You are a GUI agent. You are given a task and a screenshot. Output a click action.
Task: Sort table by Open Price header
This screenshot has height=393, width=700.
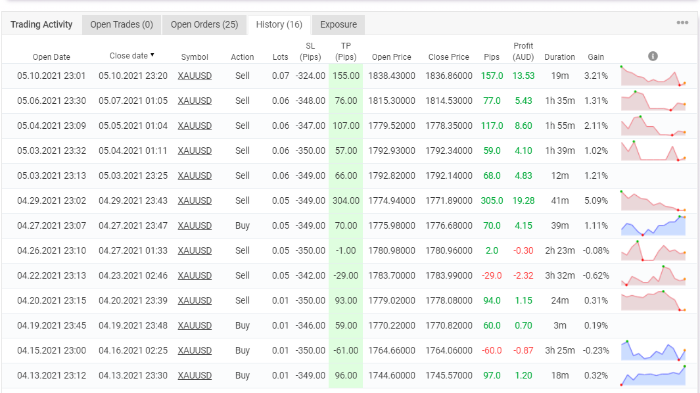tap(392, 57)
